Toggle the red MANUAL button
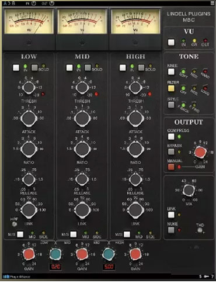The image size is (216, 283). 171,167
